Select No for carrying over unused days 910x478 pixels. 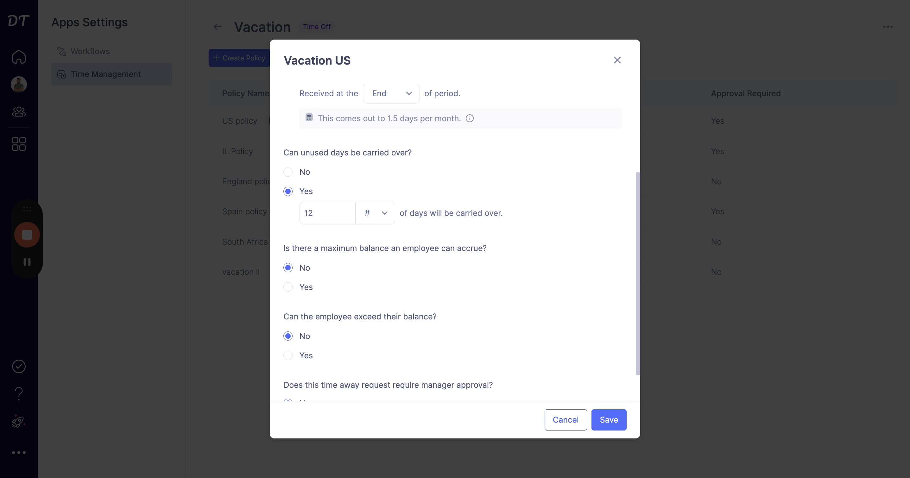[288, 172]
